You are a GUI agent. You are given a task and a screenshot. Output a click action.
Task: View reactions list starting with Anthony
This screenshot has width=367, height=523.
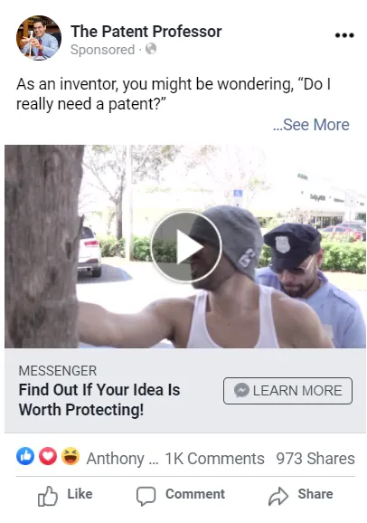[123, 458]
